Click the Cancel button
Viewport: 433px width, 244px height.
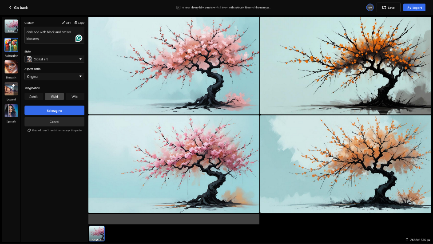(54, 122)
